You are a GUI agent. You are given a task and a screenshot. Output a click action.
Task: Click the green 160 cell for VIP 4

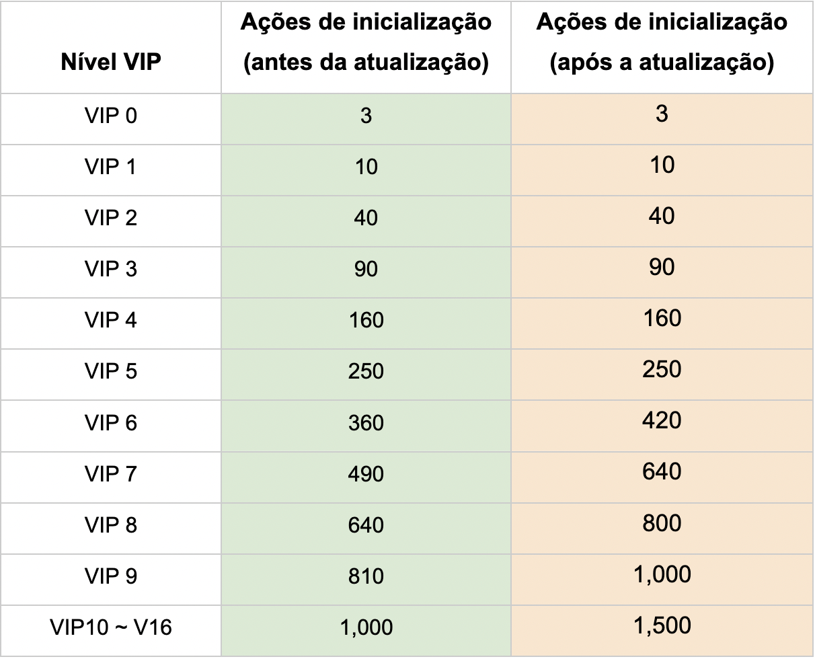366,320
